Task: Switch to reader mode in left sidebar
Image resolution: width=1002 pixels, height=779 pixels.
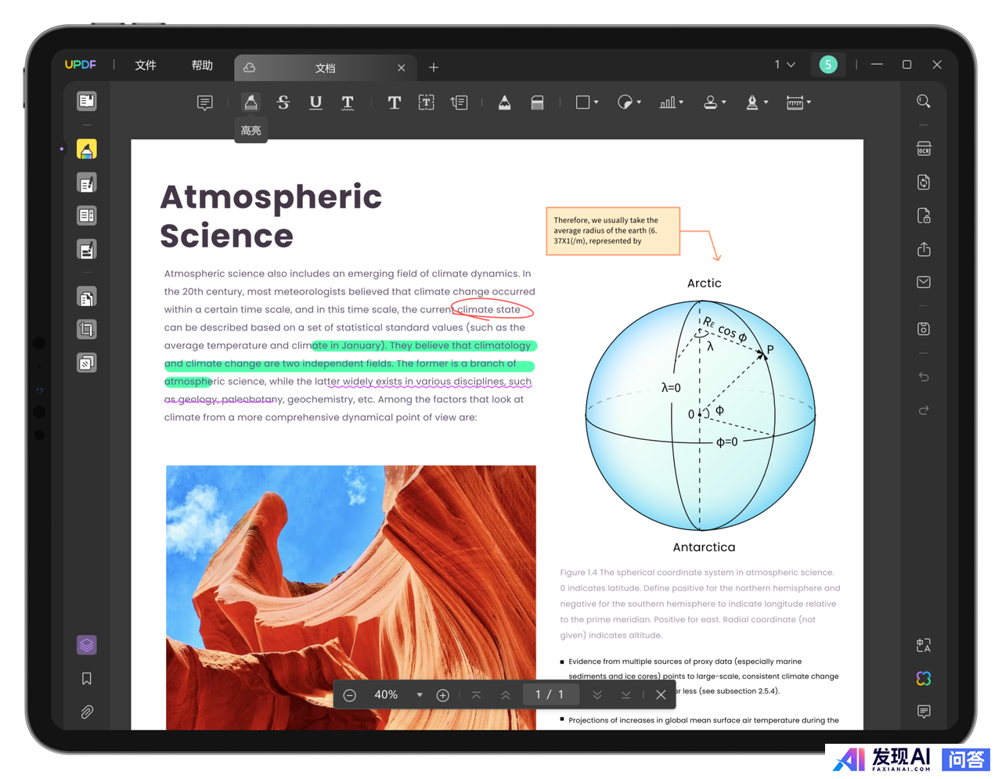Action: pos(87,101)
